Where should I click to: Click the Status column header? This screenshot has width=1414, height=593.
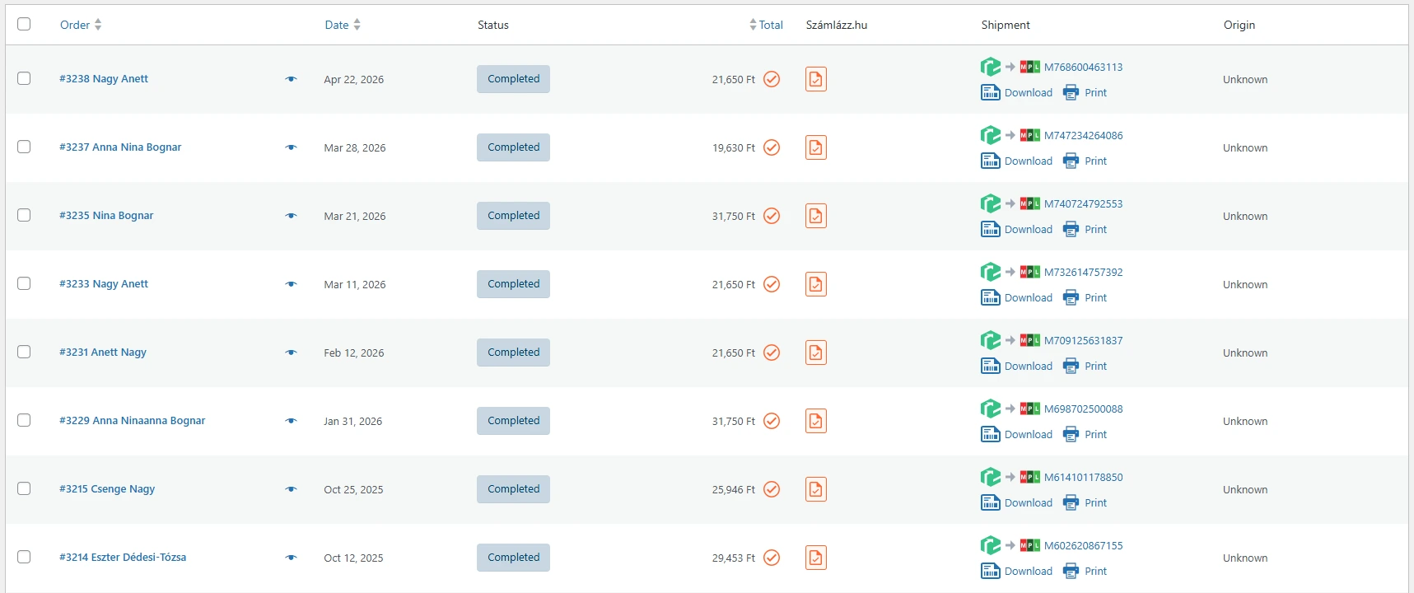pos(493,25)
